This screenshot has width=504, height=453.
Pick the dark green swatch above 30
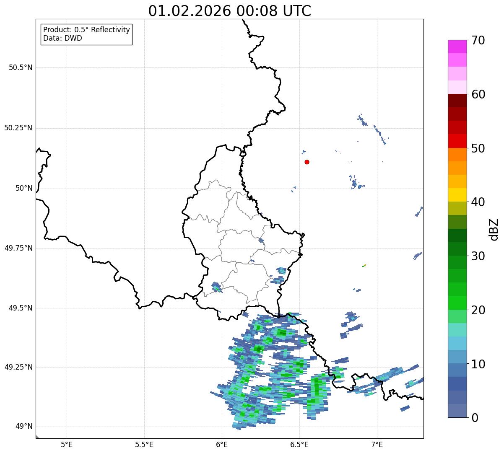pyautogui.click(x=457, y=249)
